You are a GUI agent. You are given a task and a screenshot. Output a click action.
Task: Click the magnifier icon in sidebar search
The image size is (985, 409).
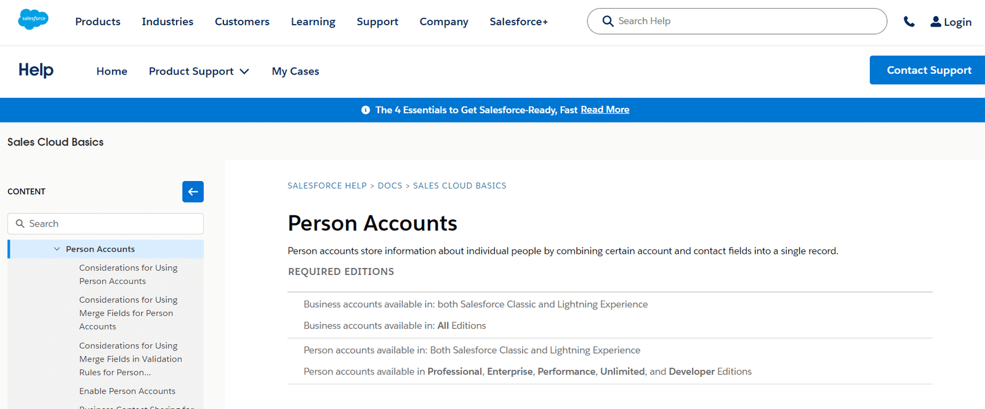pos(20,223)
